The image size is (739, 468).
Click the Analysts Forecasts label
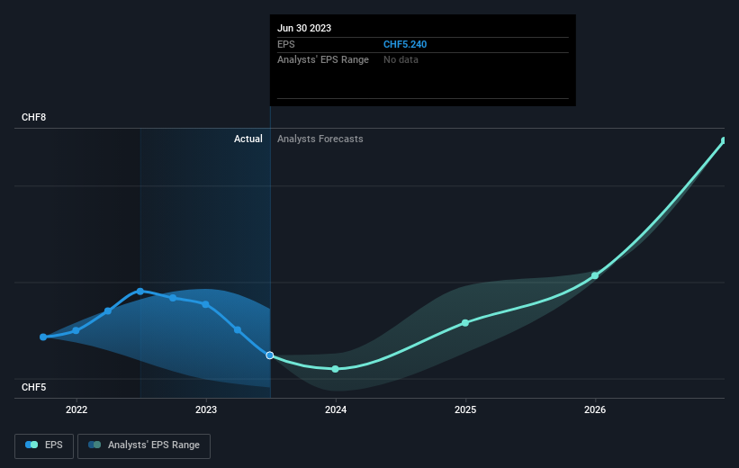pyautogui.click(x=320, y=139)
